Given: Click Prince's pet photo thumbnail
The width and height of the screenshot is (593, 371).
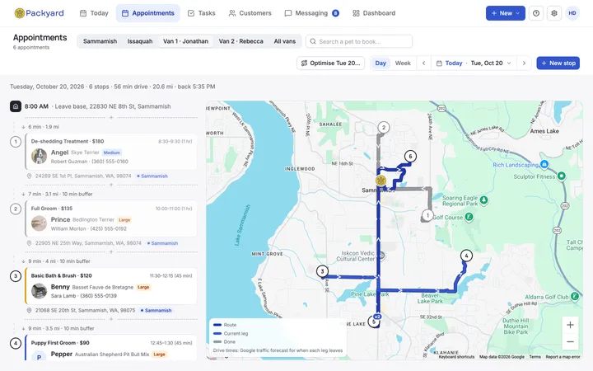Looking at the screenshot, I should [x=39, y=223].
